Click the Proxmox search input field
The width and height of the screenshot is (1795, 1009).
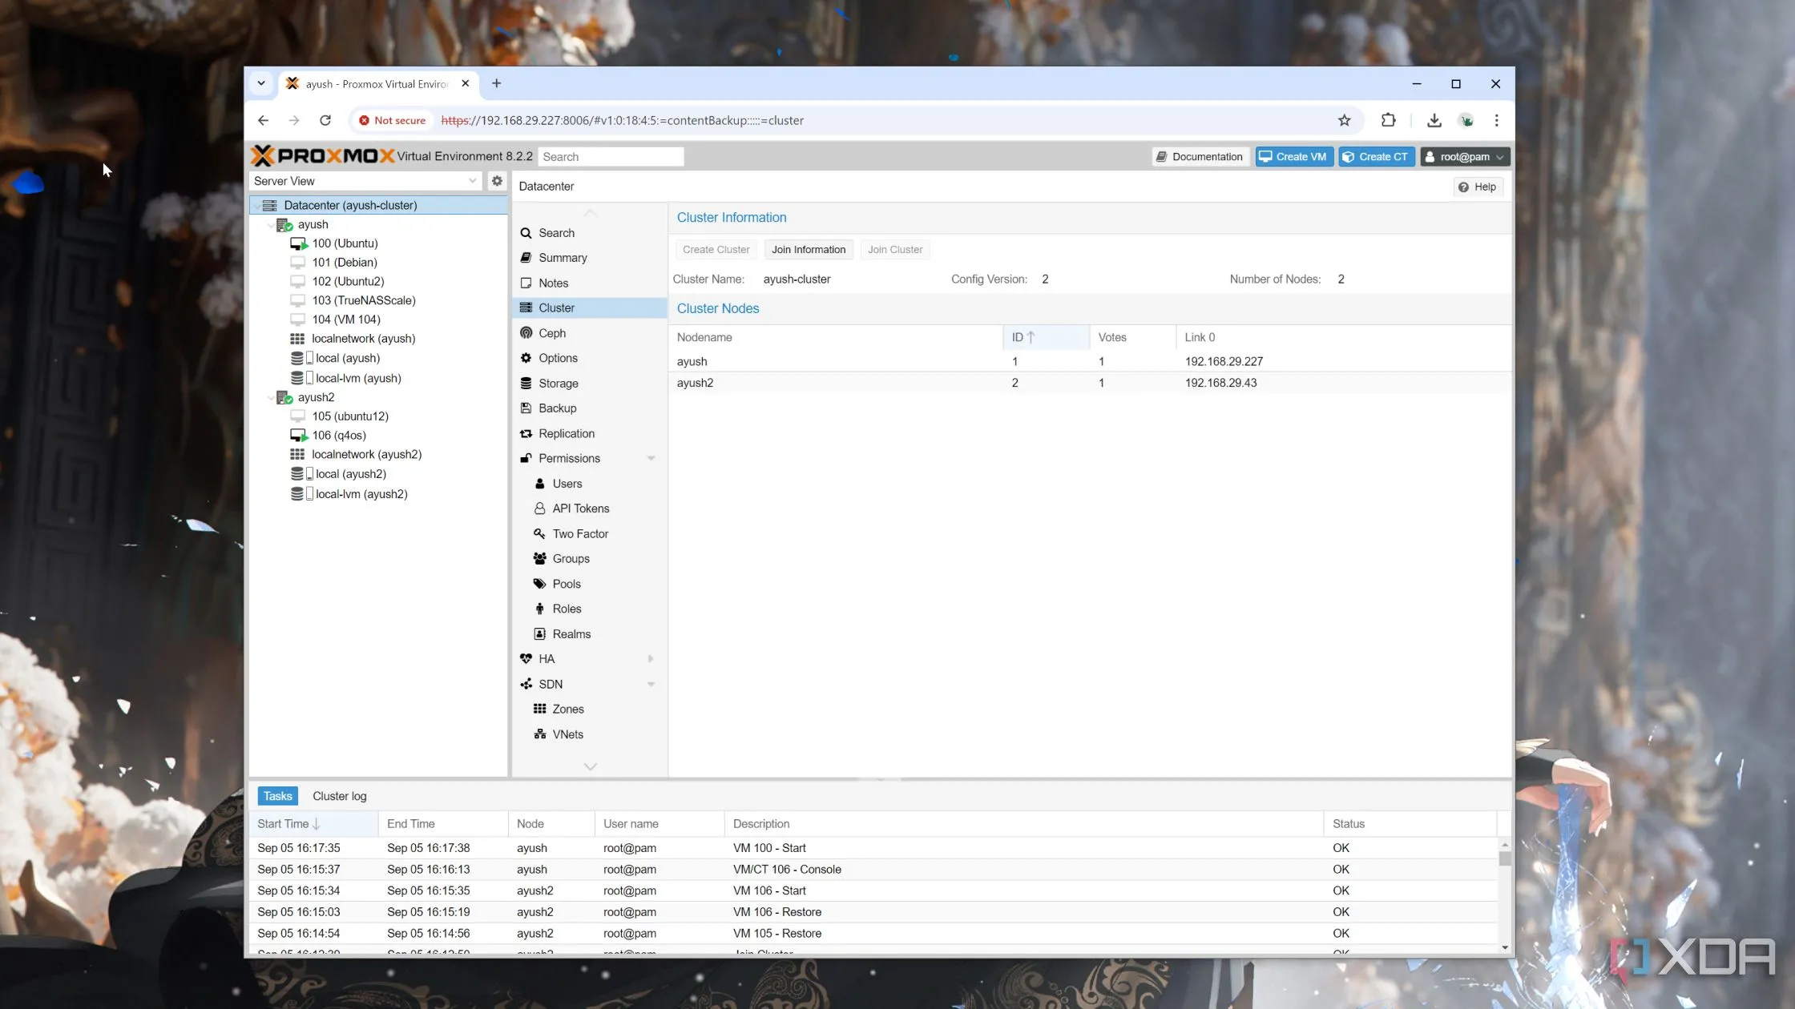pyautogui.click(x=611, y=157)
